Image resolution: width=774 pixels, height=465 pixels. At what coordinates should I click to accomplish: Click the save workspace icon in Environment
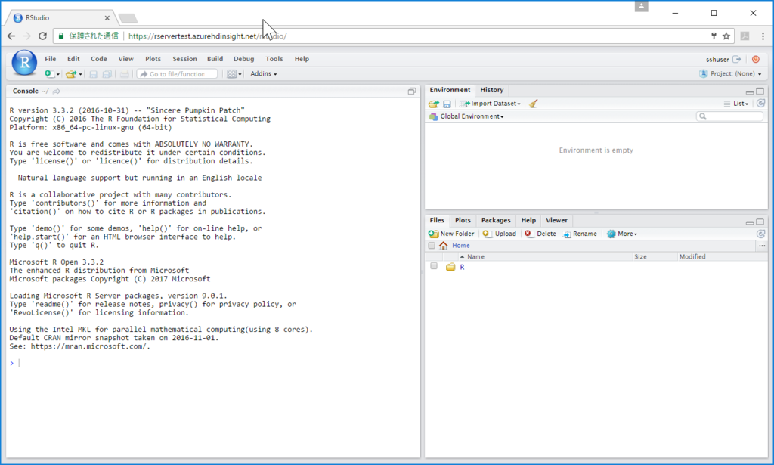click(x=447, y=104)
